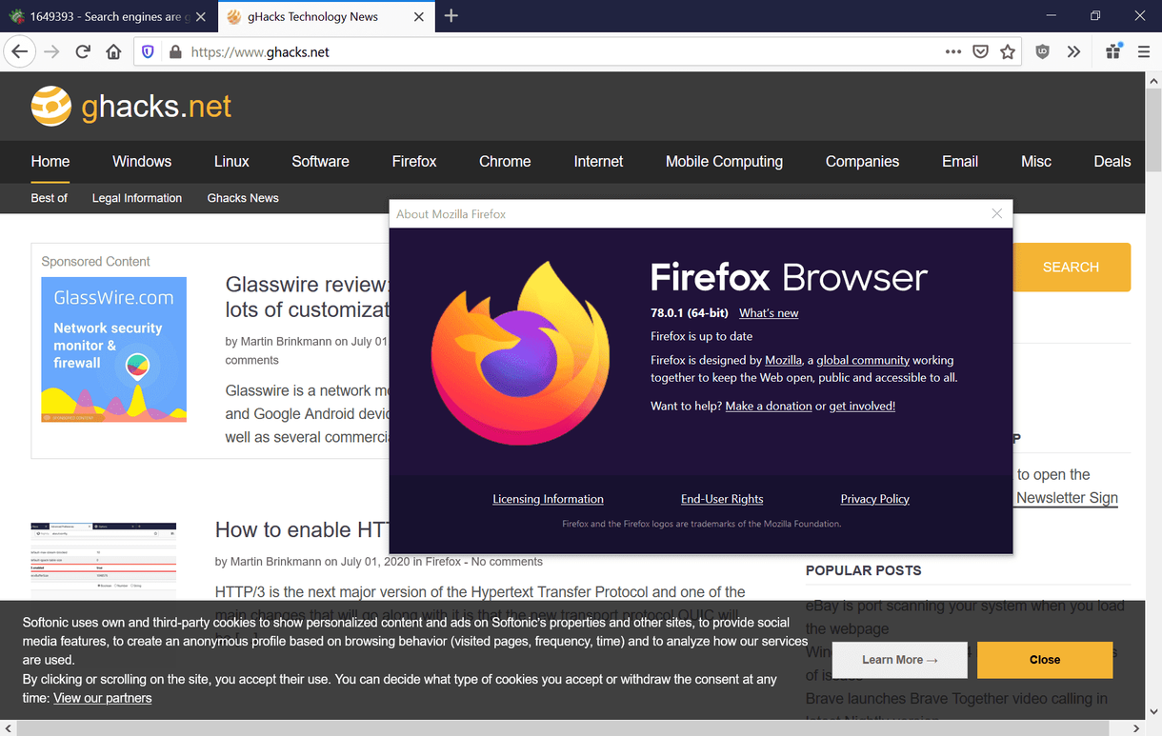The image size is (1162, 736).
Task: Click the GlassWire.com ad thumbnail
Action: [x=114, y=349]
